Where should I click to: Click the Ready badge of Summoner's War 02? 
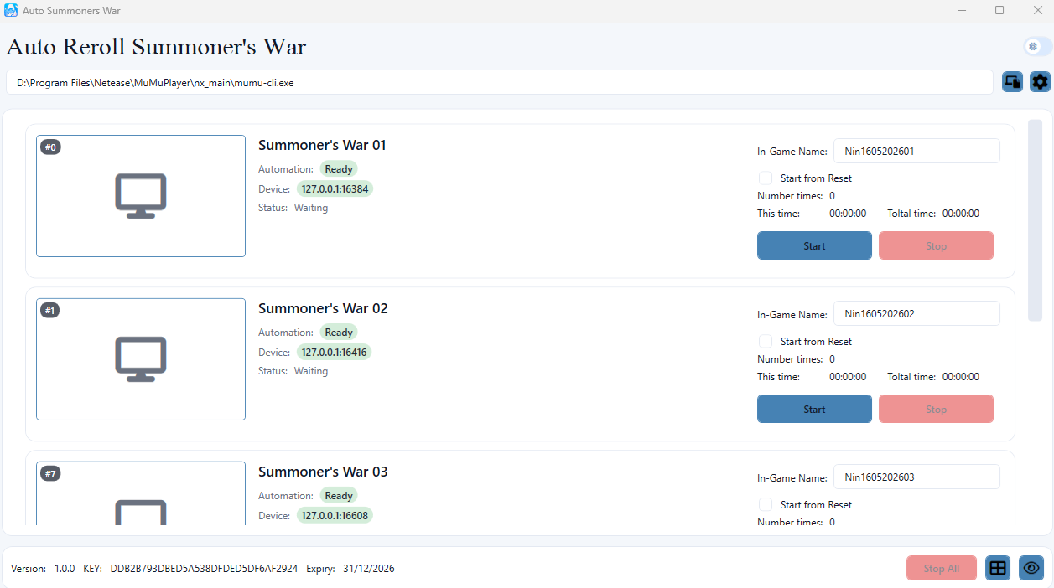point(339,333)
